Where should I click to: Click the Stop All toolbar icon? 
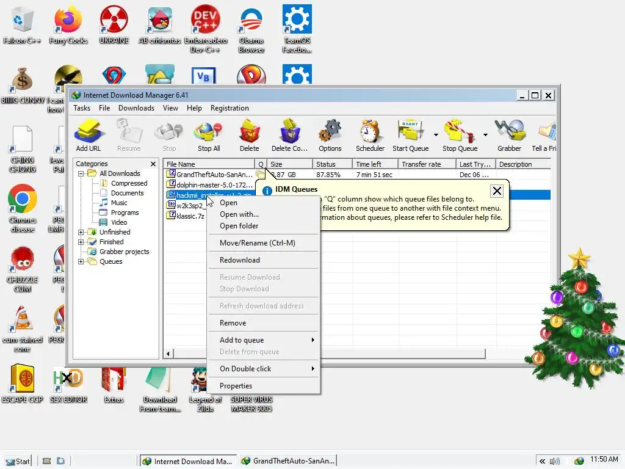click(x=209, y=136)
